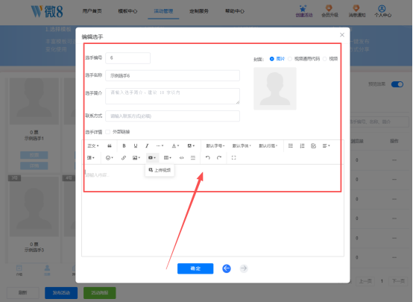Apply underline formatting in editor toolbar

point(136,145)
